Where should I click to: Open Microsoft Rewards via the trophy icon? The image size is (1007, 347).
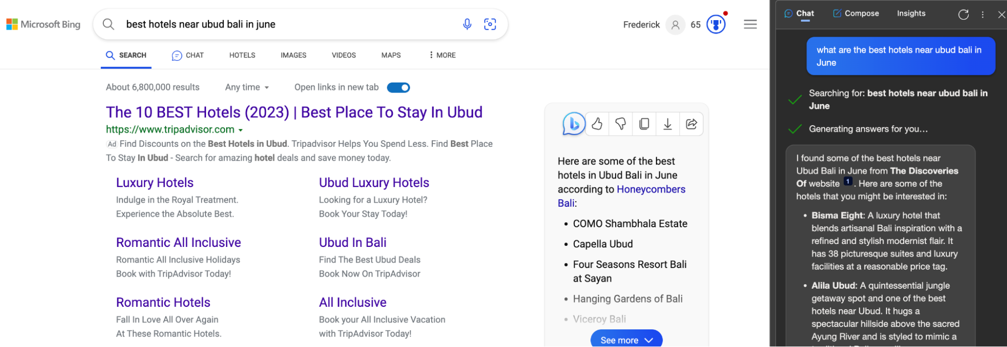(716, 24)
